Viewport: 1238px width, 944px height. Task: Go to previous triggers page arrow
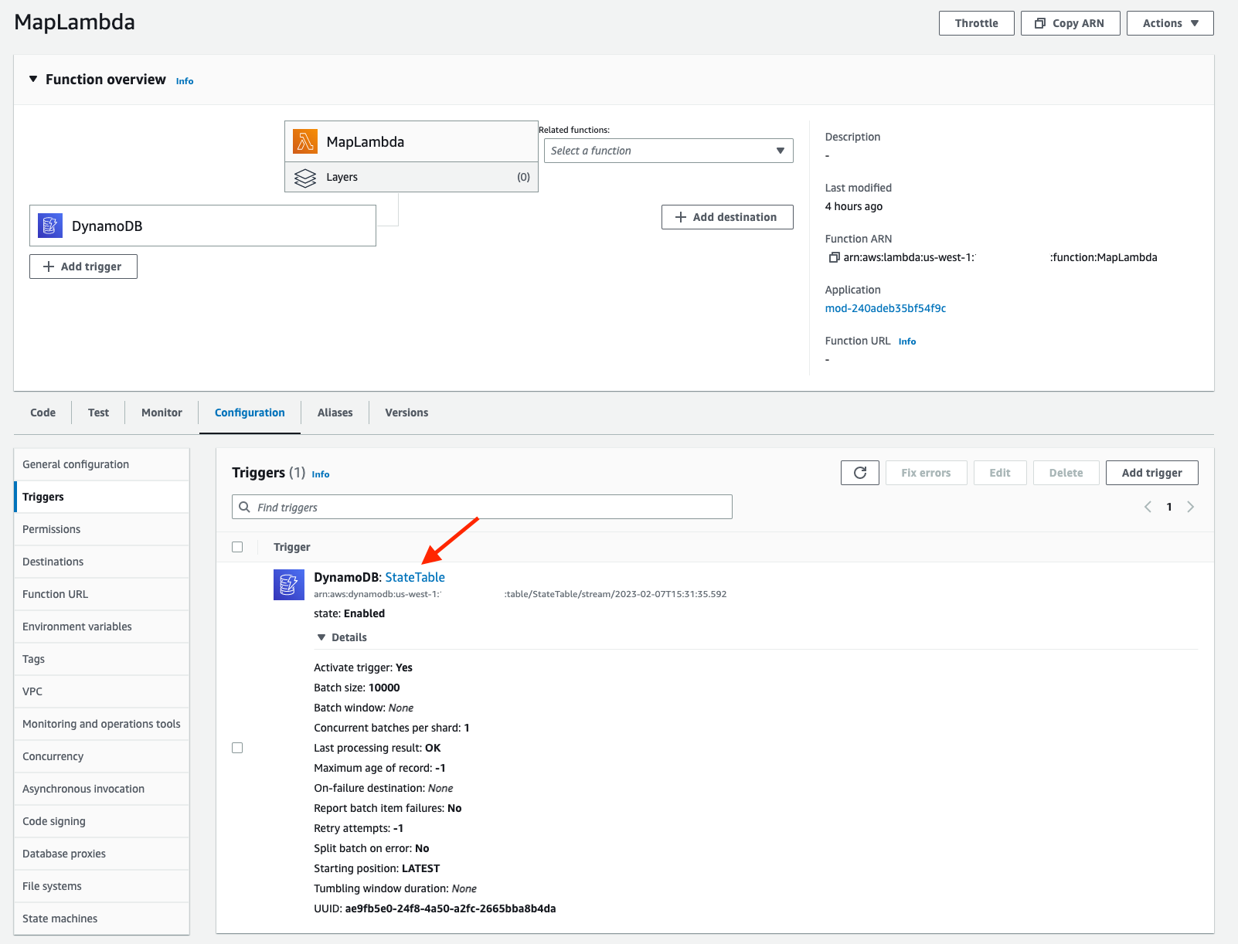(x=1148, y=507)
